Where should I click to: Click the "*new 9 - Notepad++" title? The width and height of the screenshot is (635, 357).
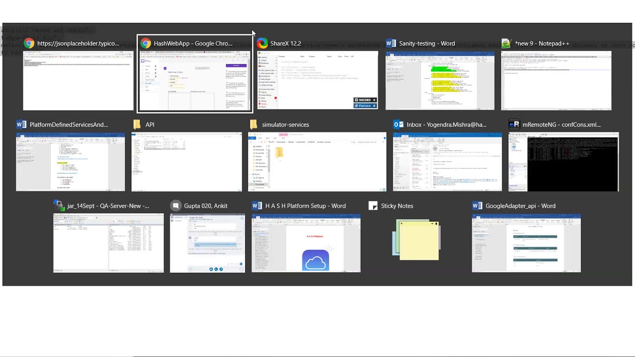pyautogui.click(x=542, y=44)
